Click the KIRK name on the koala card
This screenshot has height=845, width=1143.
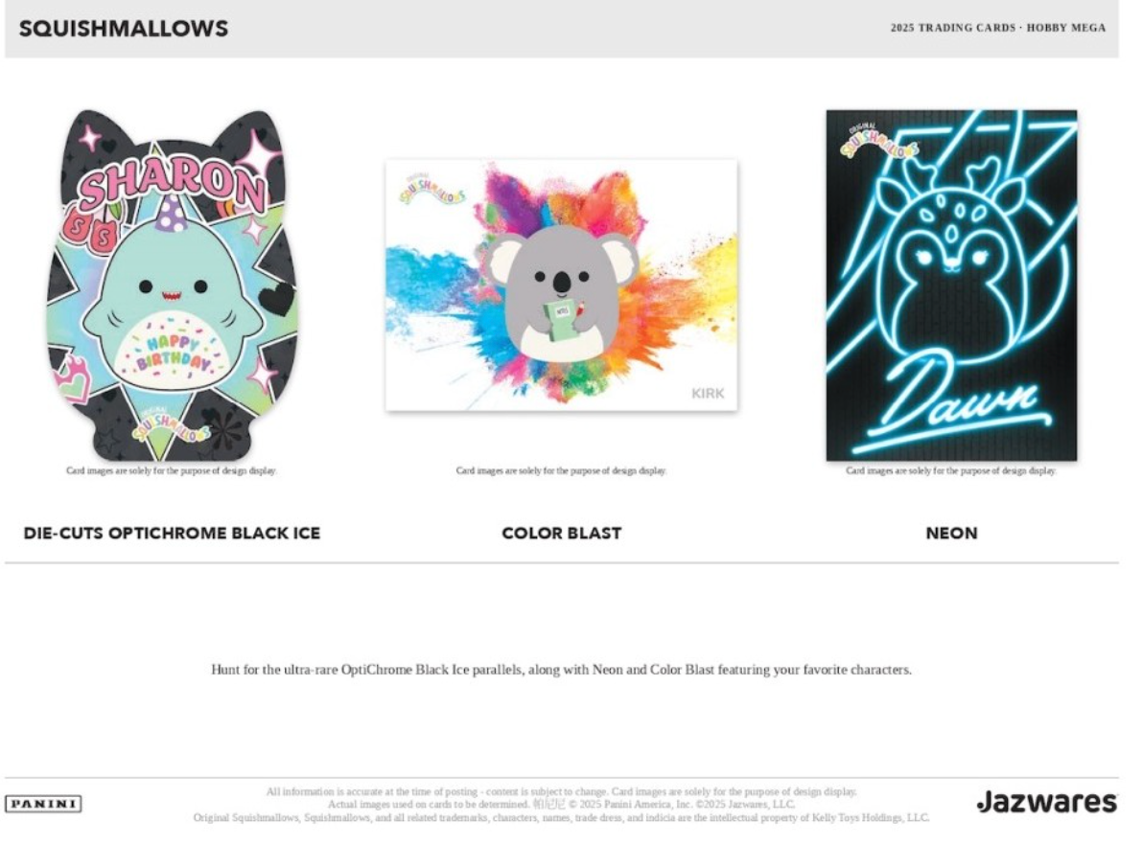click(x=708, y=394)
